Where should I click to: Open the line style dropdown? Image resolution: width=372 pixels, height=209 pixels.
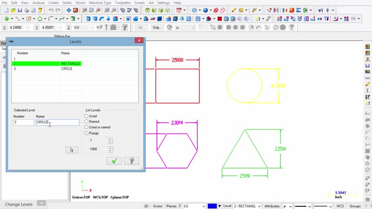coord(309,206)
